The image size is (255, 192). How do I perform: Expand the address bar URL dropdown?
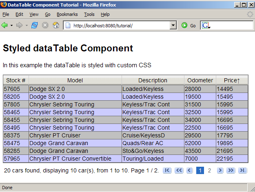pyautogui.click(x=173, y=25)
